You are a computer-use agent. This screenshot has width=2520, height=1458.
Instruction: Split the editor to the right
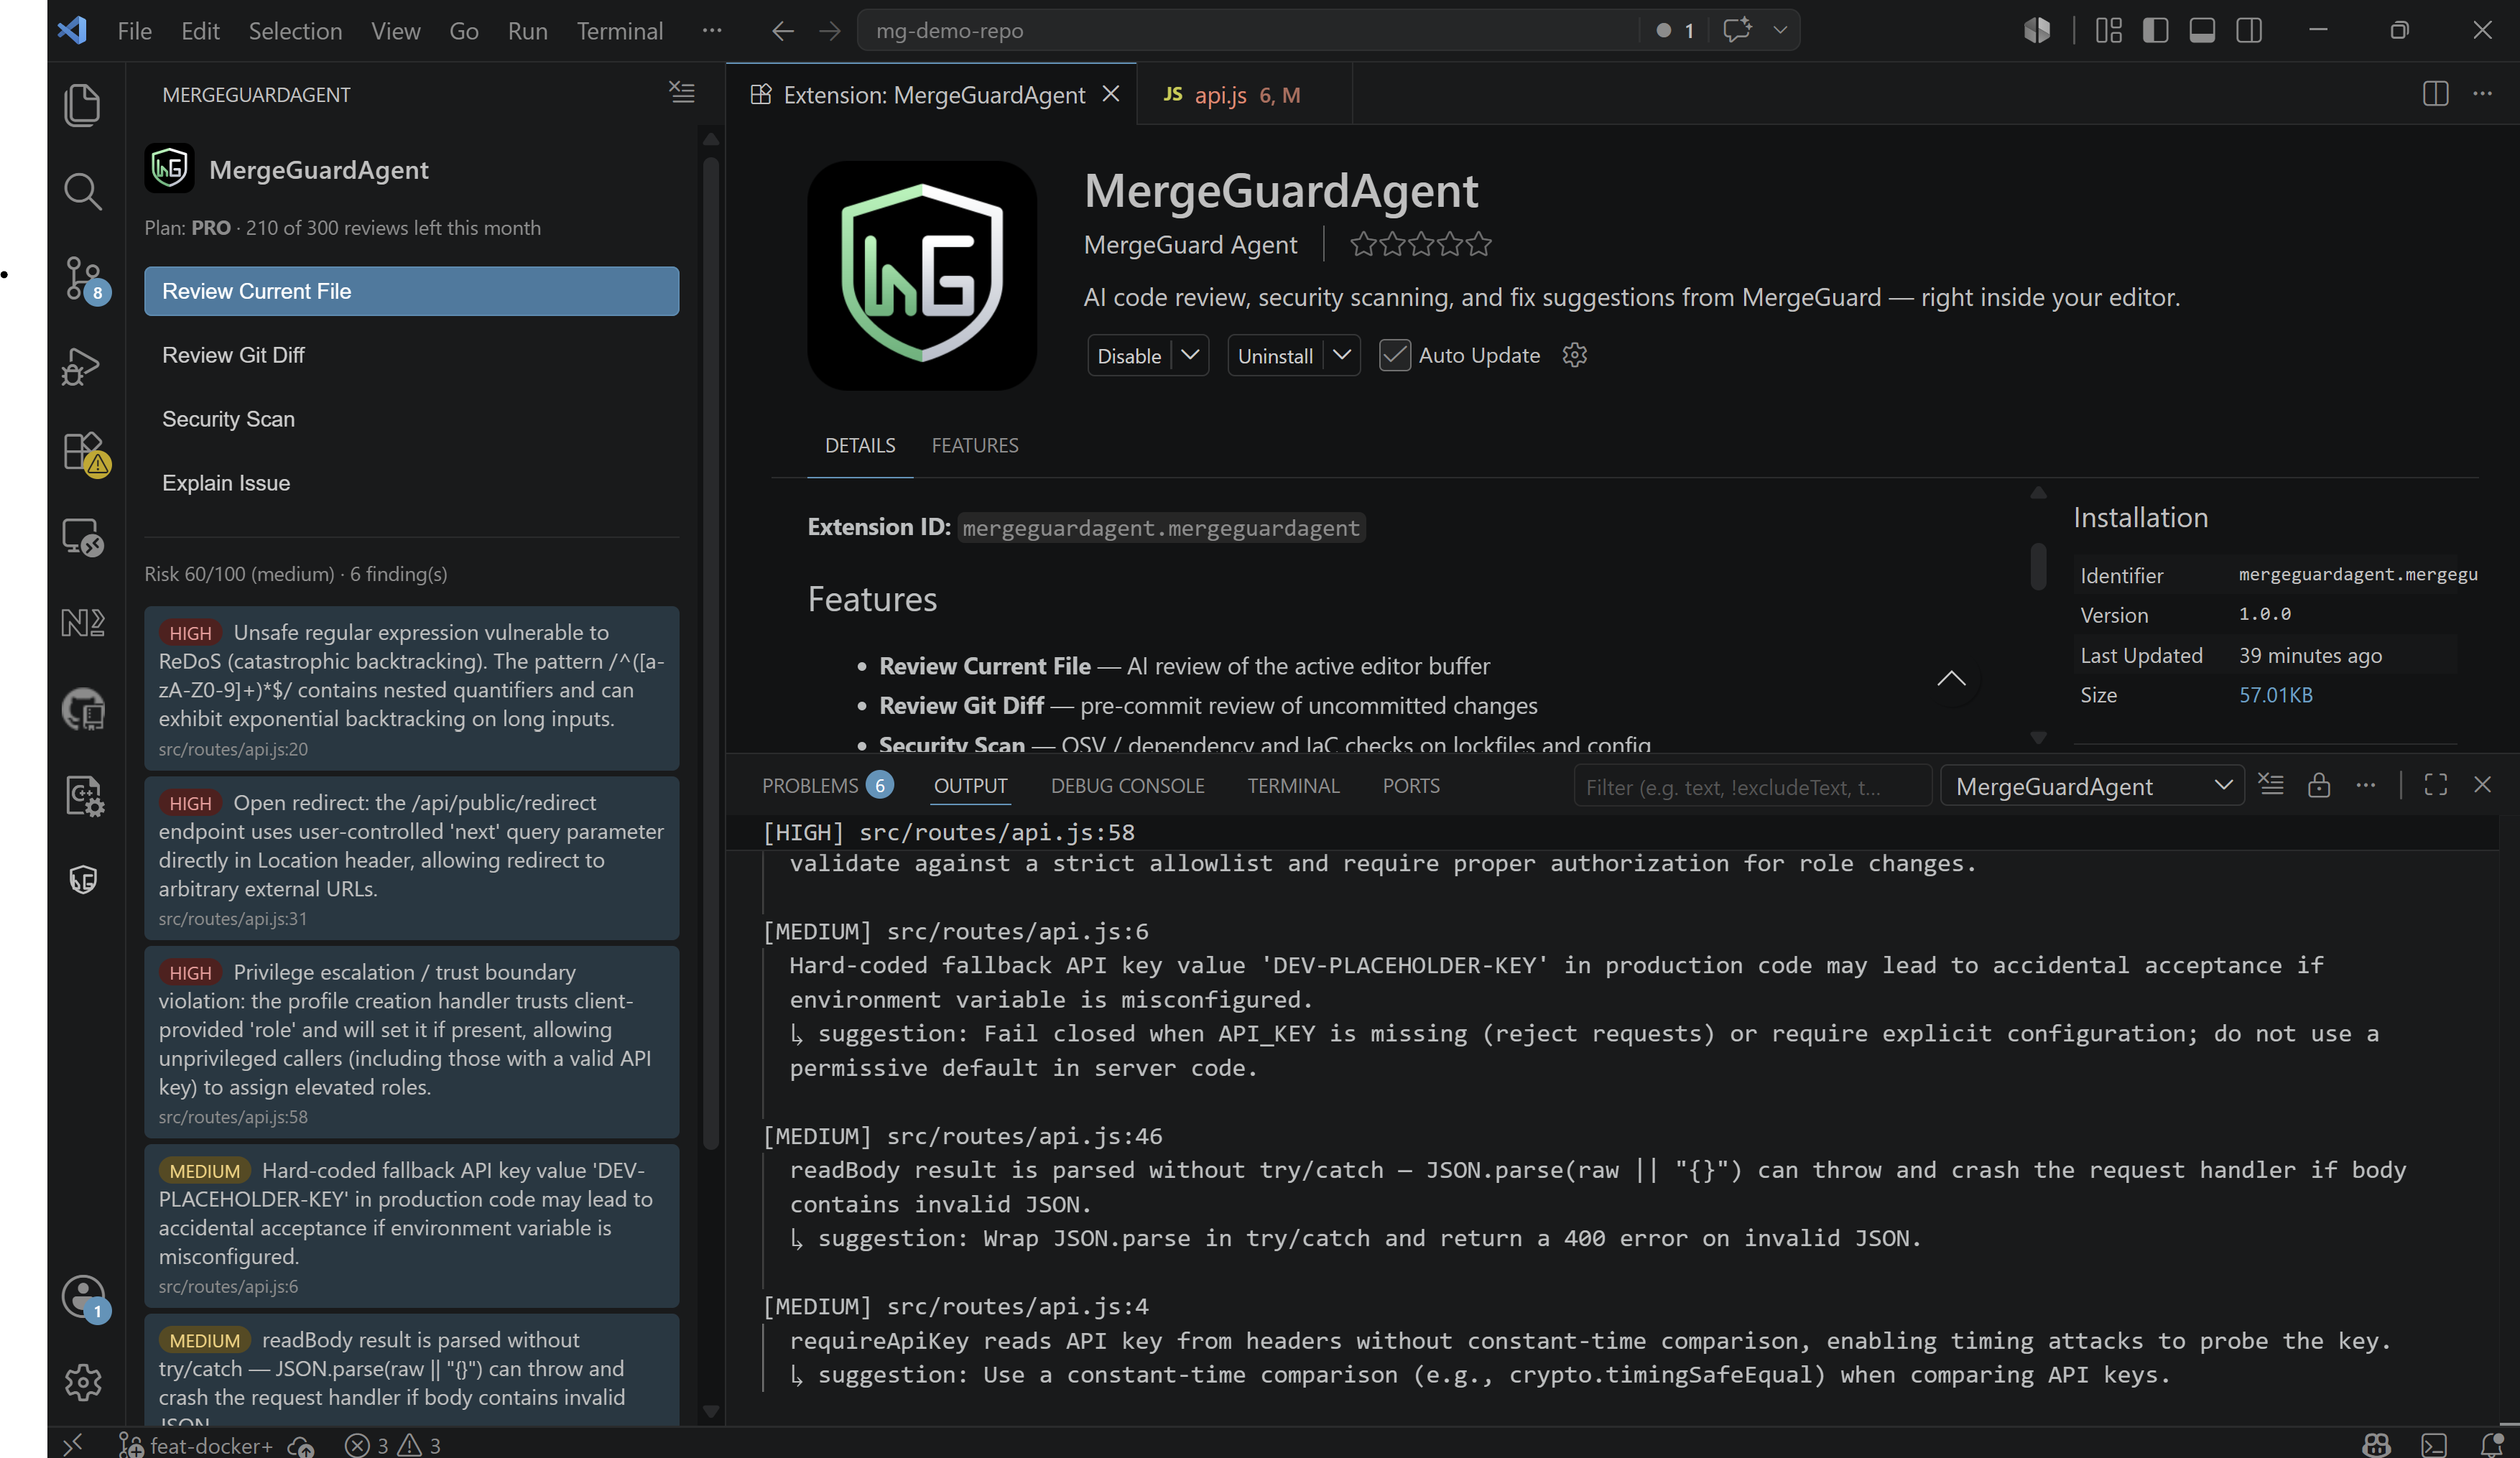point(2435,94)
